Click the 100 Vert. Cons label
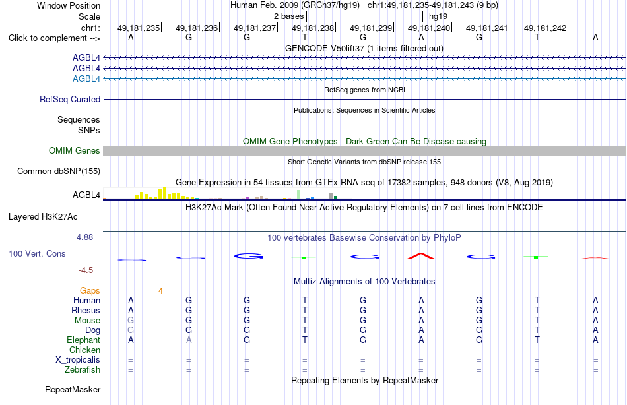This screenshot has height=405, width=627. (37, 253)
